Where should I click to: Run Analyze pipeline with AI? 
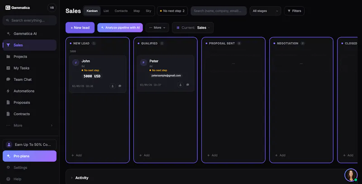point(120,28)
